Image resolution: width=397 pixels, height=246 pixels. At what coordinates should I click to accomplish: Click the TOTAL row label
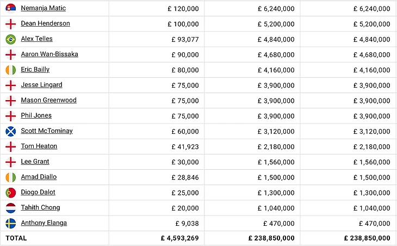click(x=16, y=238)
